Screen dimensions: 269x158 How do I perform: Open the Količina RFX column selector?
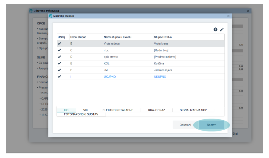coord(188,63)
